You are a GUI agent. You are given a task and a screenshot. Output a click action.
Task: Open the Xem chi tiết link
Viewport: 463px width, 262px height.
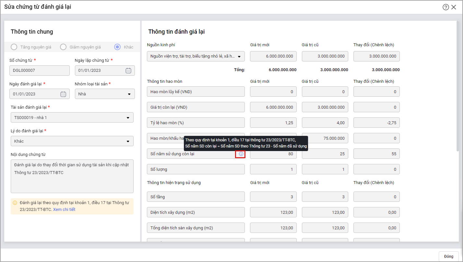64,209
